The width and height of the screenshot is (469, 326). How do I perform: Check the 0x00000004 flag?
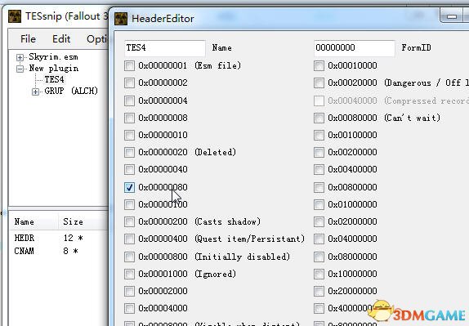pyautogui.click(x=130, y=100)
